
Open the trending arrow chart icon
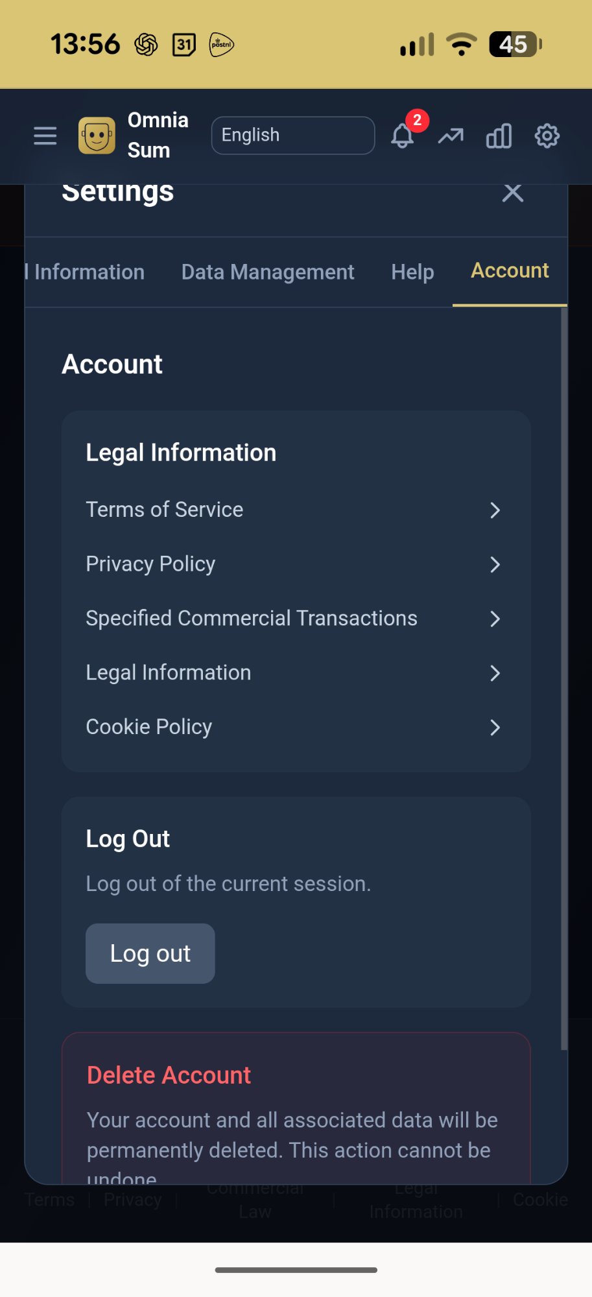click(451, 136)
